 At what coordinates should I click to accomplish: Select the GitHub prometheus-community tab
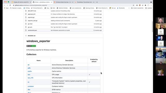pyautogui.click(x=42, y=2)
